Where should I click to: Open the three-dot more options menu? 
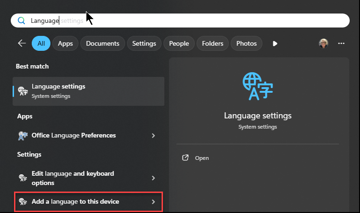[341, 43]
